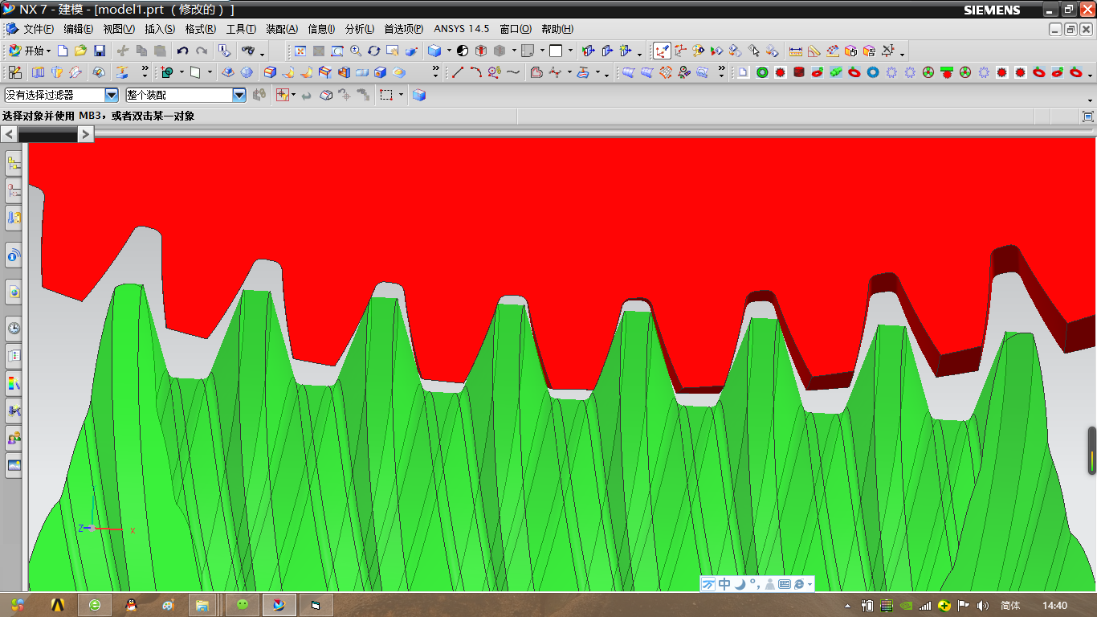Click the Undo arrow icon
The image size is (1097, 617).
[183, 51]
